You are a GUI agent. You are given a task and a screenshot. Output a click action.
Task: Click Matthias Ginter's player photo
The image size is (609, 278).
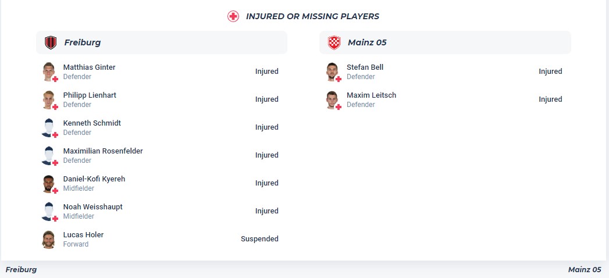[48, 71]
